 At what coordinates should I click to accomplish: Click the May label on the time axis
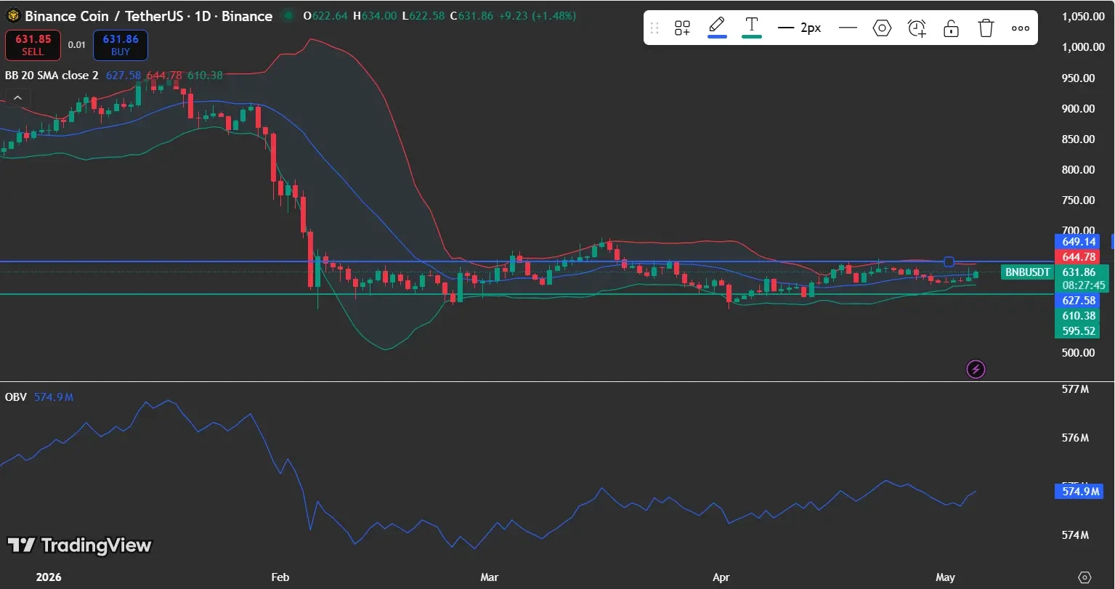coord(945,577)
